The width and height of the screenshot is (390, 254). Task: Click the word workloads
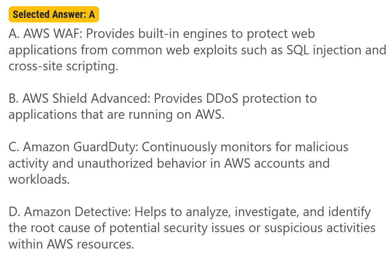tap(39, 179)
